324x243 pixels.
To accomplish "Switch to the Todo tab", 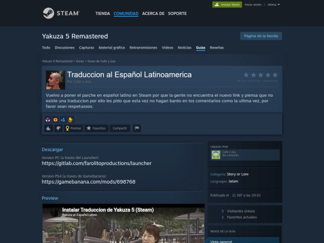I will tap(46, 48).
